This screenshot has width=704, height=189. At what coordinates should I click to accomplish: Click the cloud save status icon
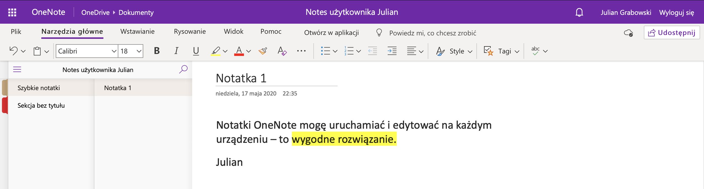[x=628, y=33]
